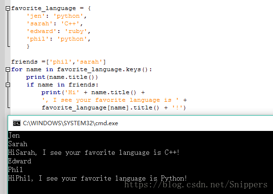Click the "print('Hi' + name.title() +" line
This screenshot has width=273, height=194.
point(93,92)
